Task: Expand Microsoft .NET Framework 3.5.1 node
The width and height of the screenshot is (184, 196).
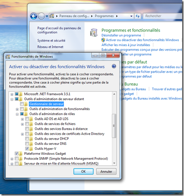Action: (x=12, y=94)
